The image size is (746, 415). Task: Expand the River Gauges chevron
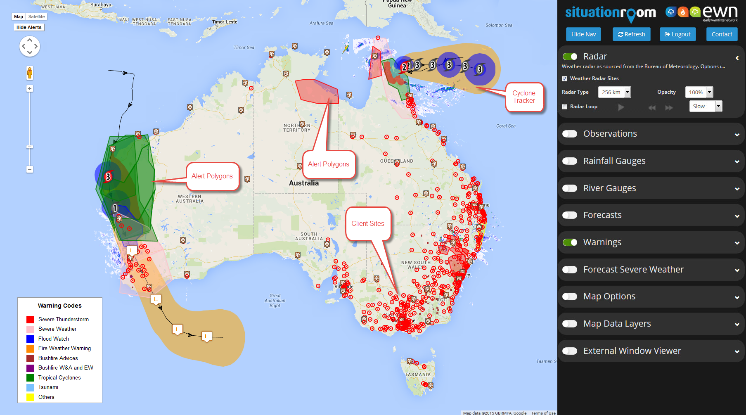pos(737,189)
